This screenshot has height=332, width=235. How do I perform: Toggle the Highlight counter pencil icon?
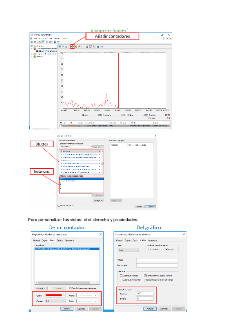79,47
